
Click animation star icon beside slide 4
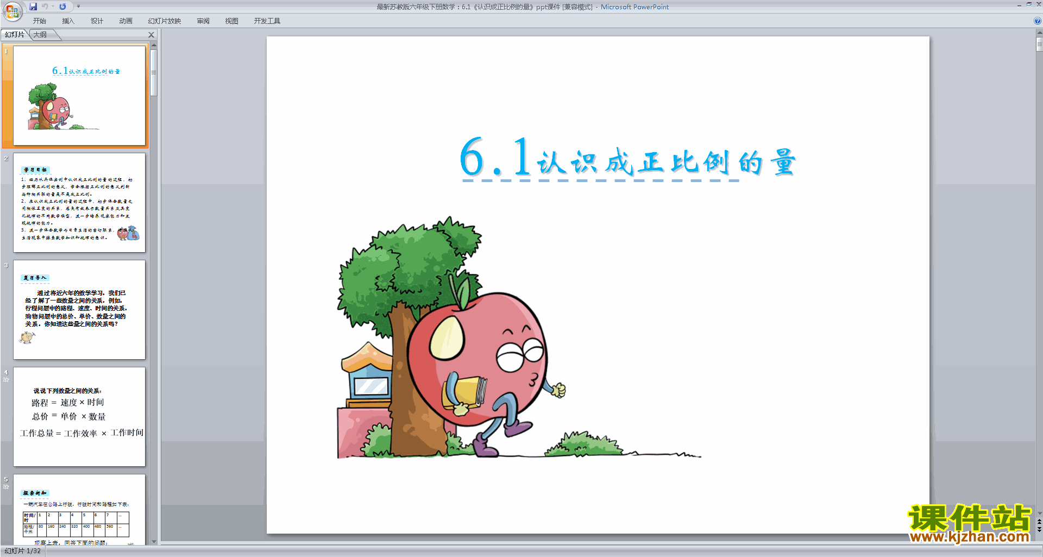tap(6, 380)
